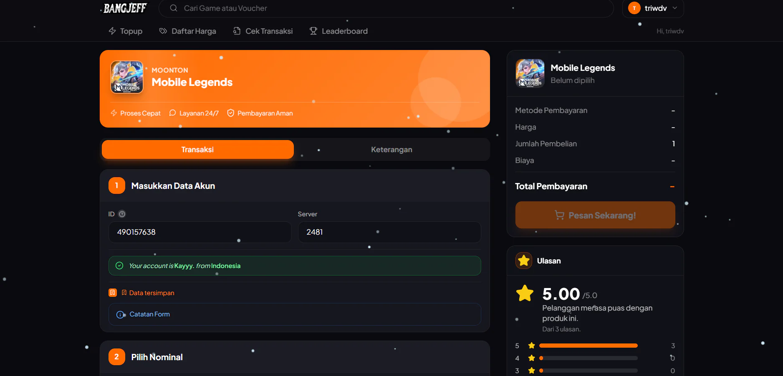Click the 5-star rating progress bar

click(x=589, y=346)
